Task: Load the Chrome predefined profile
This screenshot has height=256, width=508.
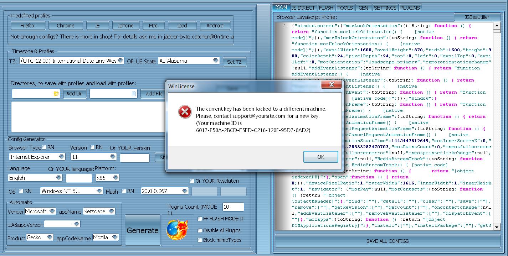Action: (66, 26)
